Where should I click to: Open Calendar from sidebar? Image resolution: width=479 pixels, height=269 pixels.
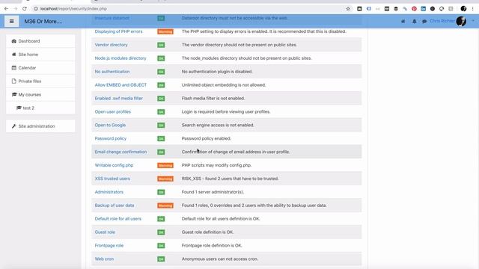click(40, 68)
